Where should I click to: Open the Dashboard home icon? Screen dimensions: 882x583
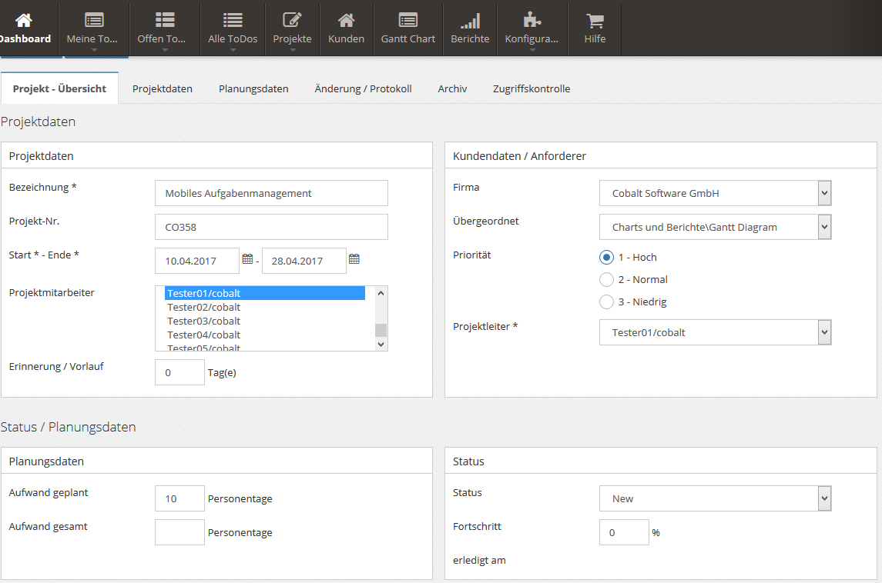point(24,21)
